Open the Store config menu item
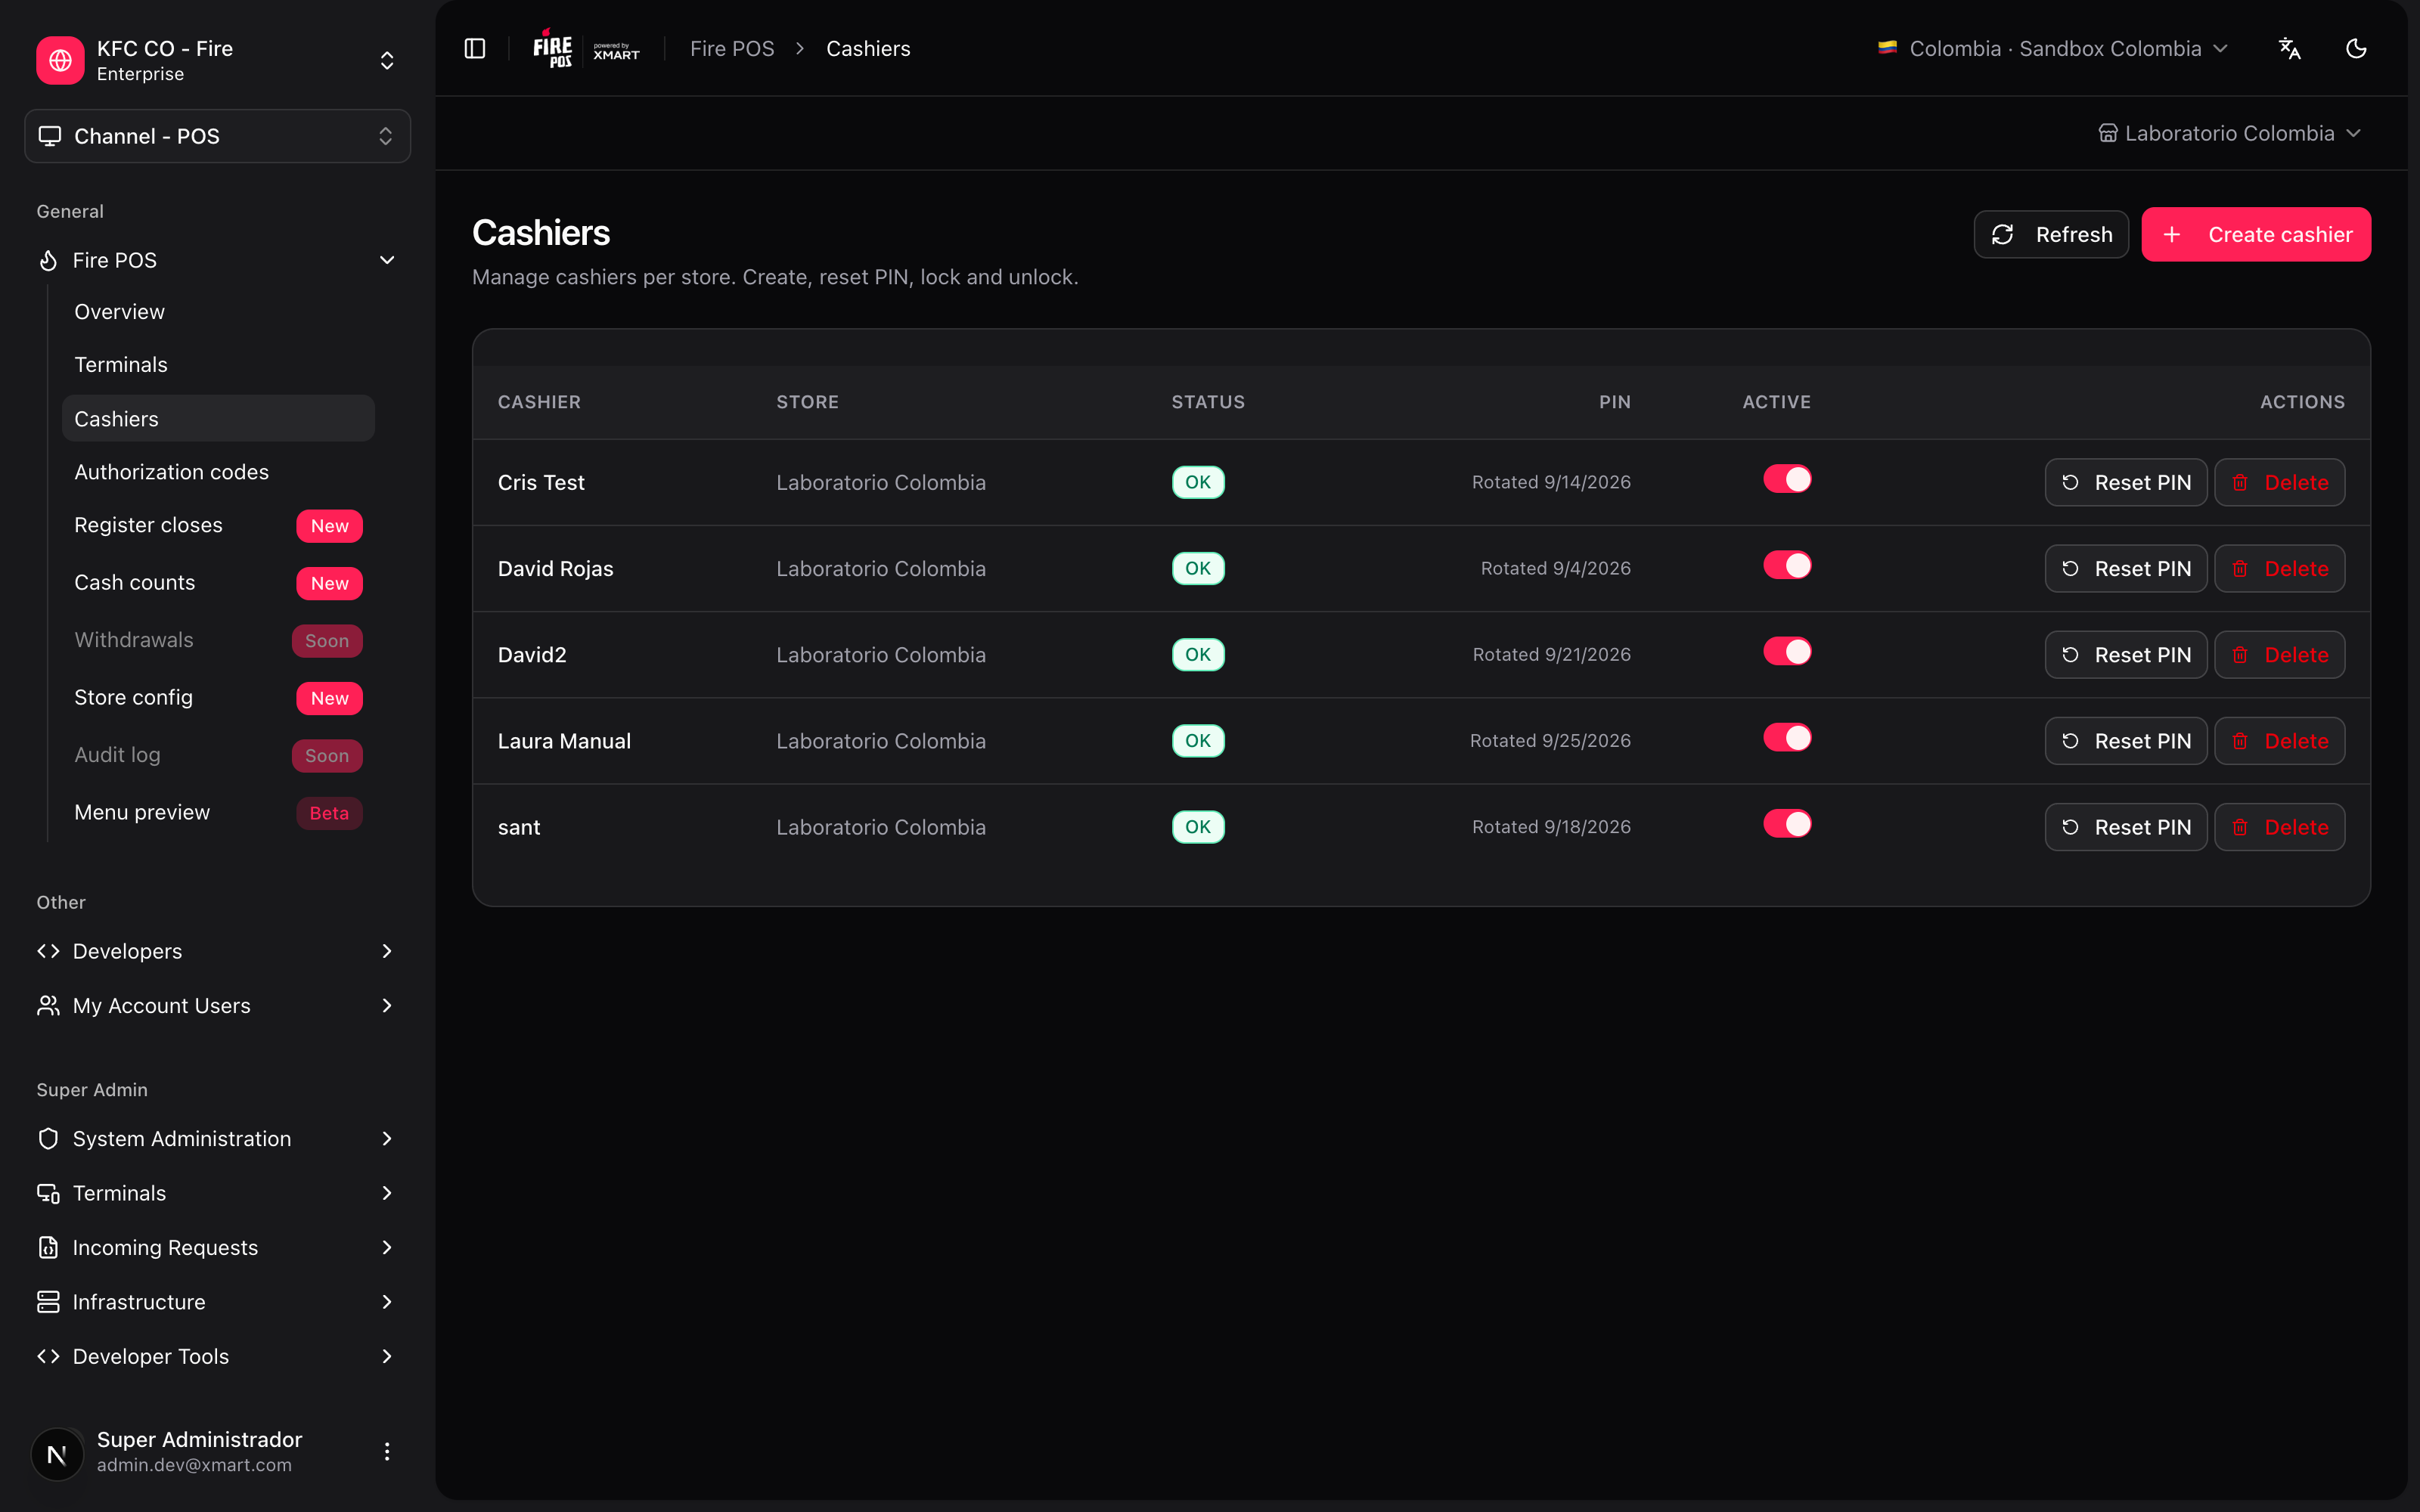The width and height of the screenshot is (2420, 1512). click(x=218, y=697)
